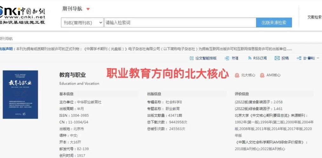
Task: Click the share tree icon after 投稿
Action: pos(299,58)
